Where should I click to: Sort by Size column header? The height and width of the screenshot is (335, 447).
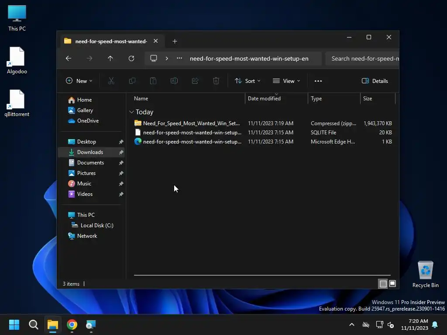pyautogui.click(x=378, y=99)
